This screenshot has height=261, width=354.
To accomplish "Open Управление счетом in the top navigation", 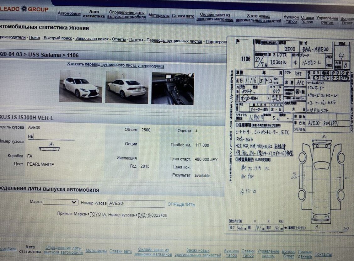I will click(327, 20).
